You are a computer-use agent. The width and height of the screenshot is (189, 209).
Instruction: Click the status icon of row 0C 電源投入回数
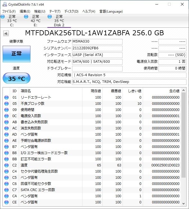[6, 116]
